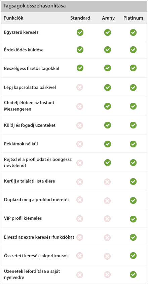Click Standard red X for Összetett keresési algoritmusok
The height and width of the screenshot is (284, 148).
(x=80, y=256)
